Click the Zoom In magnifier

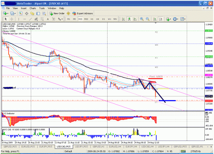pyautogui.click(x=142, y=19)
